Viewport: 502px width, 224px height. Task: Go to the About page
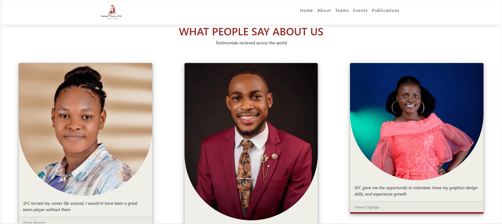click(x=324, y=11)
